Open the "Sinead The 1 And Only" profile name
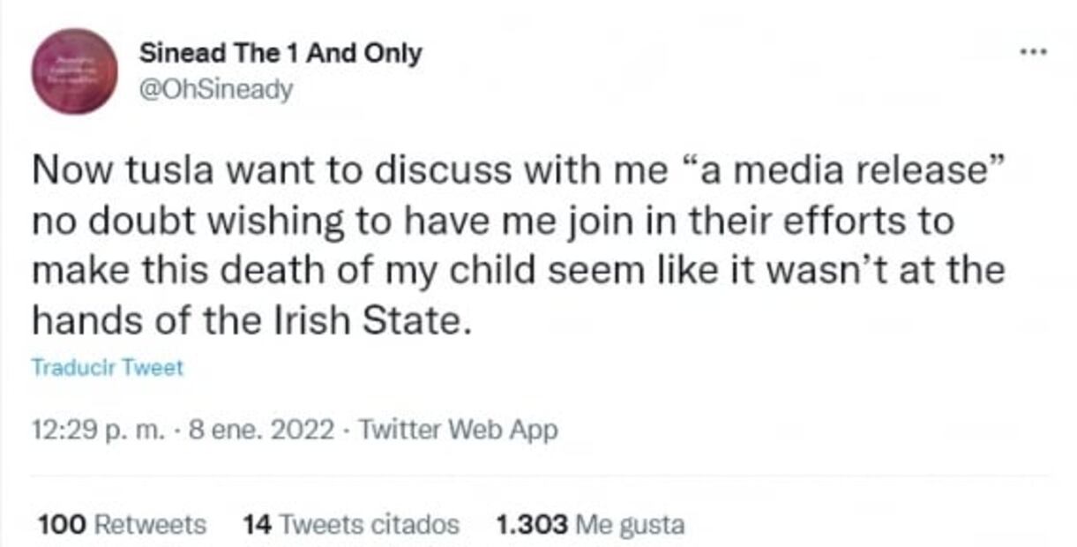Viewport: 1077px width, 547px height. (x=280, y=53)
